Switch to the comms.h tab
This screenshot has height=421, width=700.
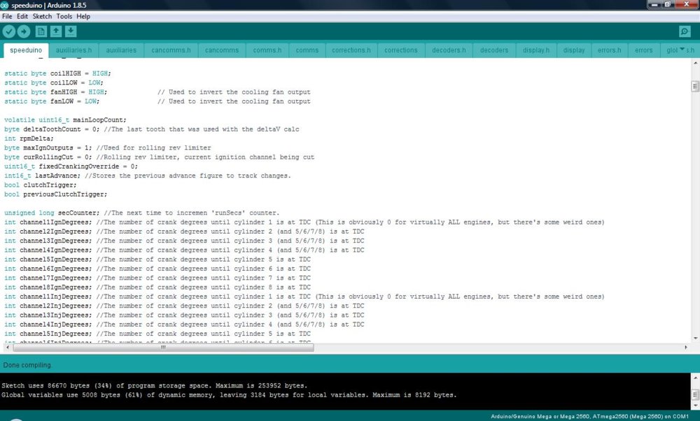(x=267, y=50)
